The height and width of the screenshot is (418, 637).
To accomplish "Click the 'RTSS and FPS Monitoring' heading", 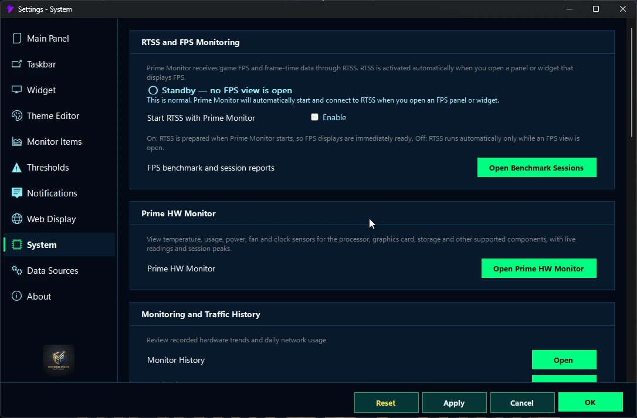I will click(191, 42).
